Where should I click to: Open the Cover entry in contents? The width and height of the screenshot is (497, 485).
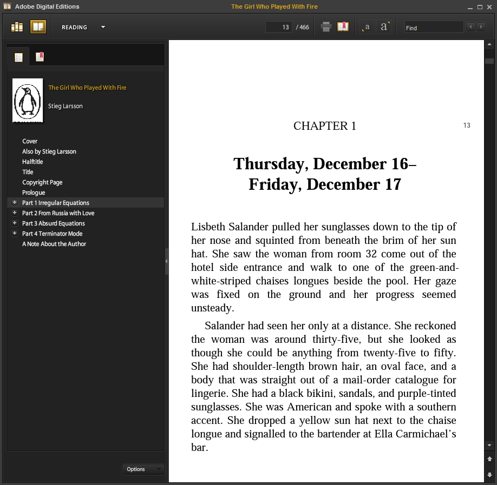(x=30, y=141)
